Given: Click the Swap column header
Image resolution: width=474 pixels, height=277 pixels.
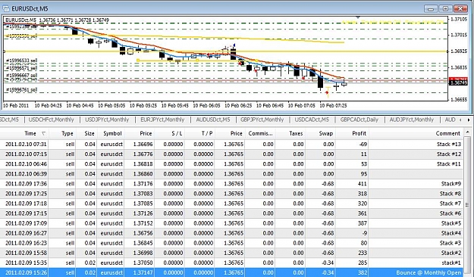Looking at the screenshot, I should (321, 133).
